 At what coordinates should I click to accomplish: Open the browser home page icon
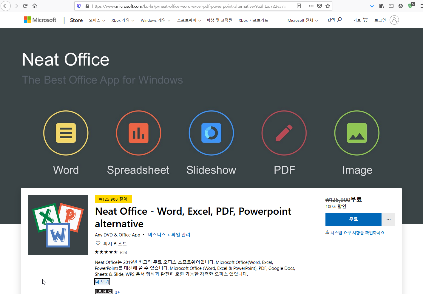coord(35,6)
